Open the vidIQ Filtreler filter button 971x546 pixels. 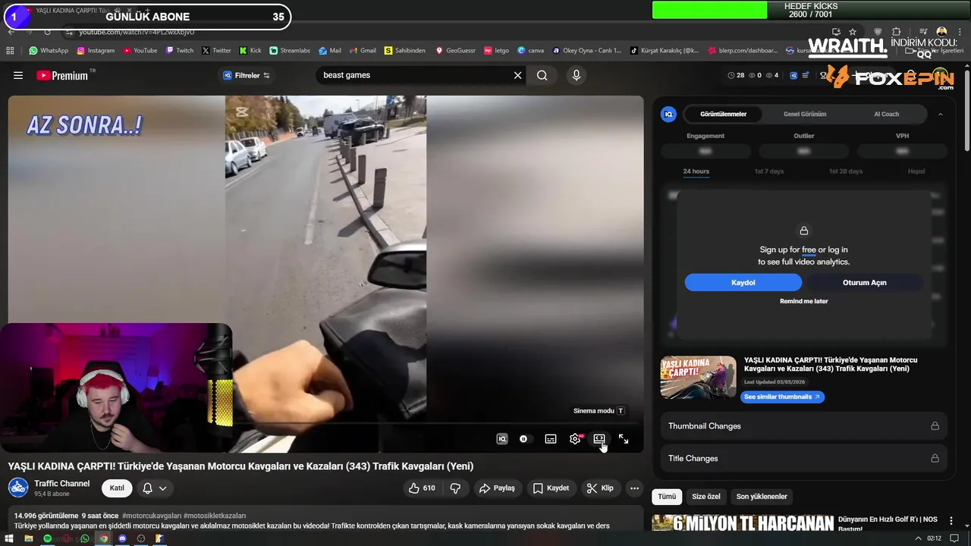(x=247, y=75)
